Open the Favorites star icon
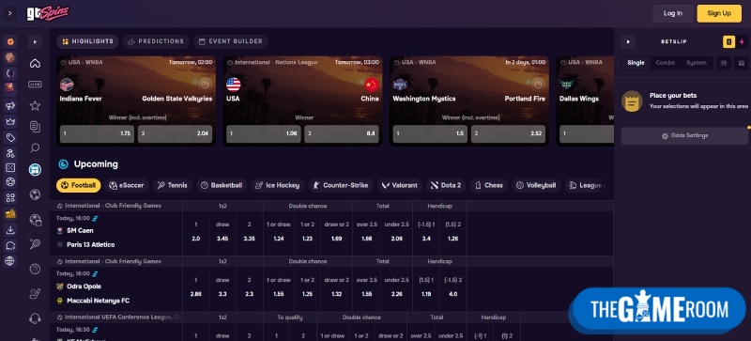Screen dimensions: 751x341 point(35,105)
